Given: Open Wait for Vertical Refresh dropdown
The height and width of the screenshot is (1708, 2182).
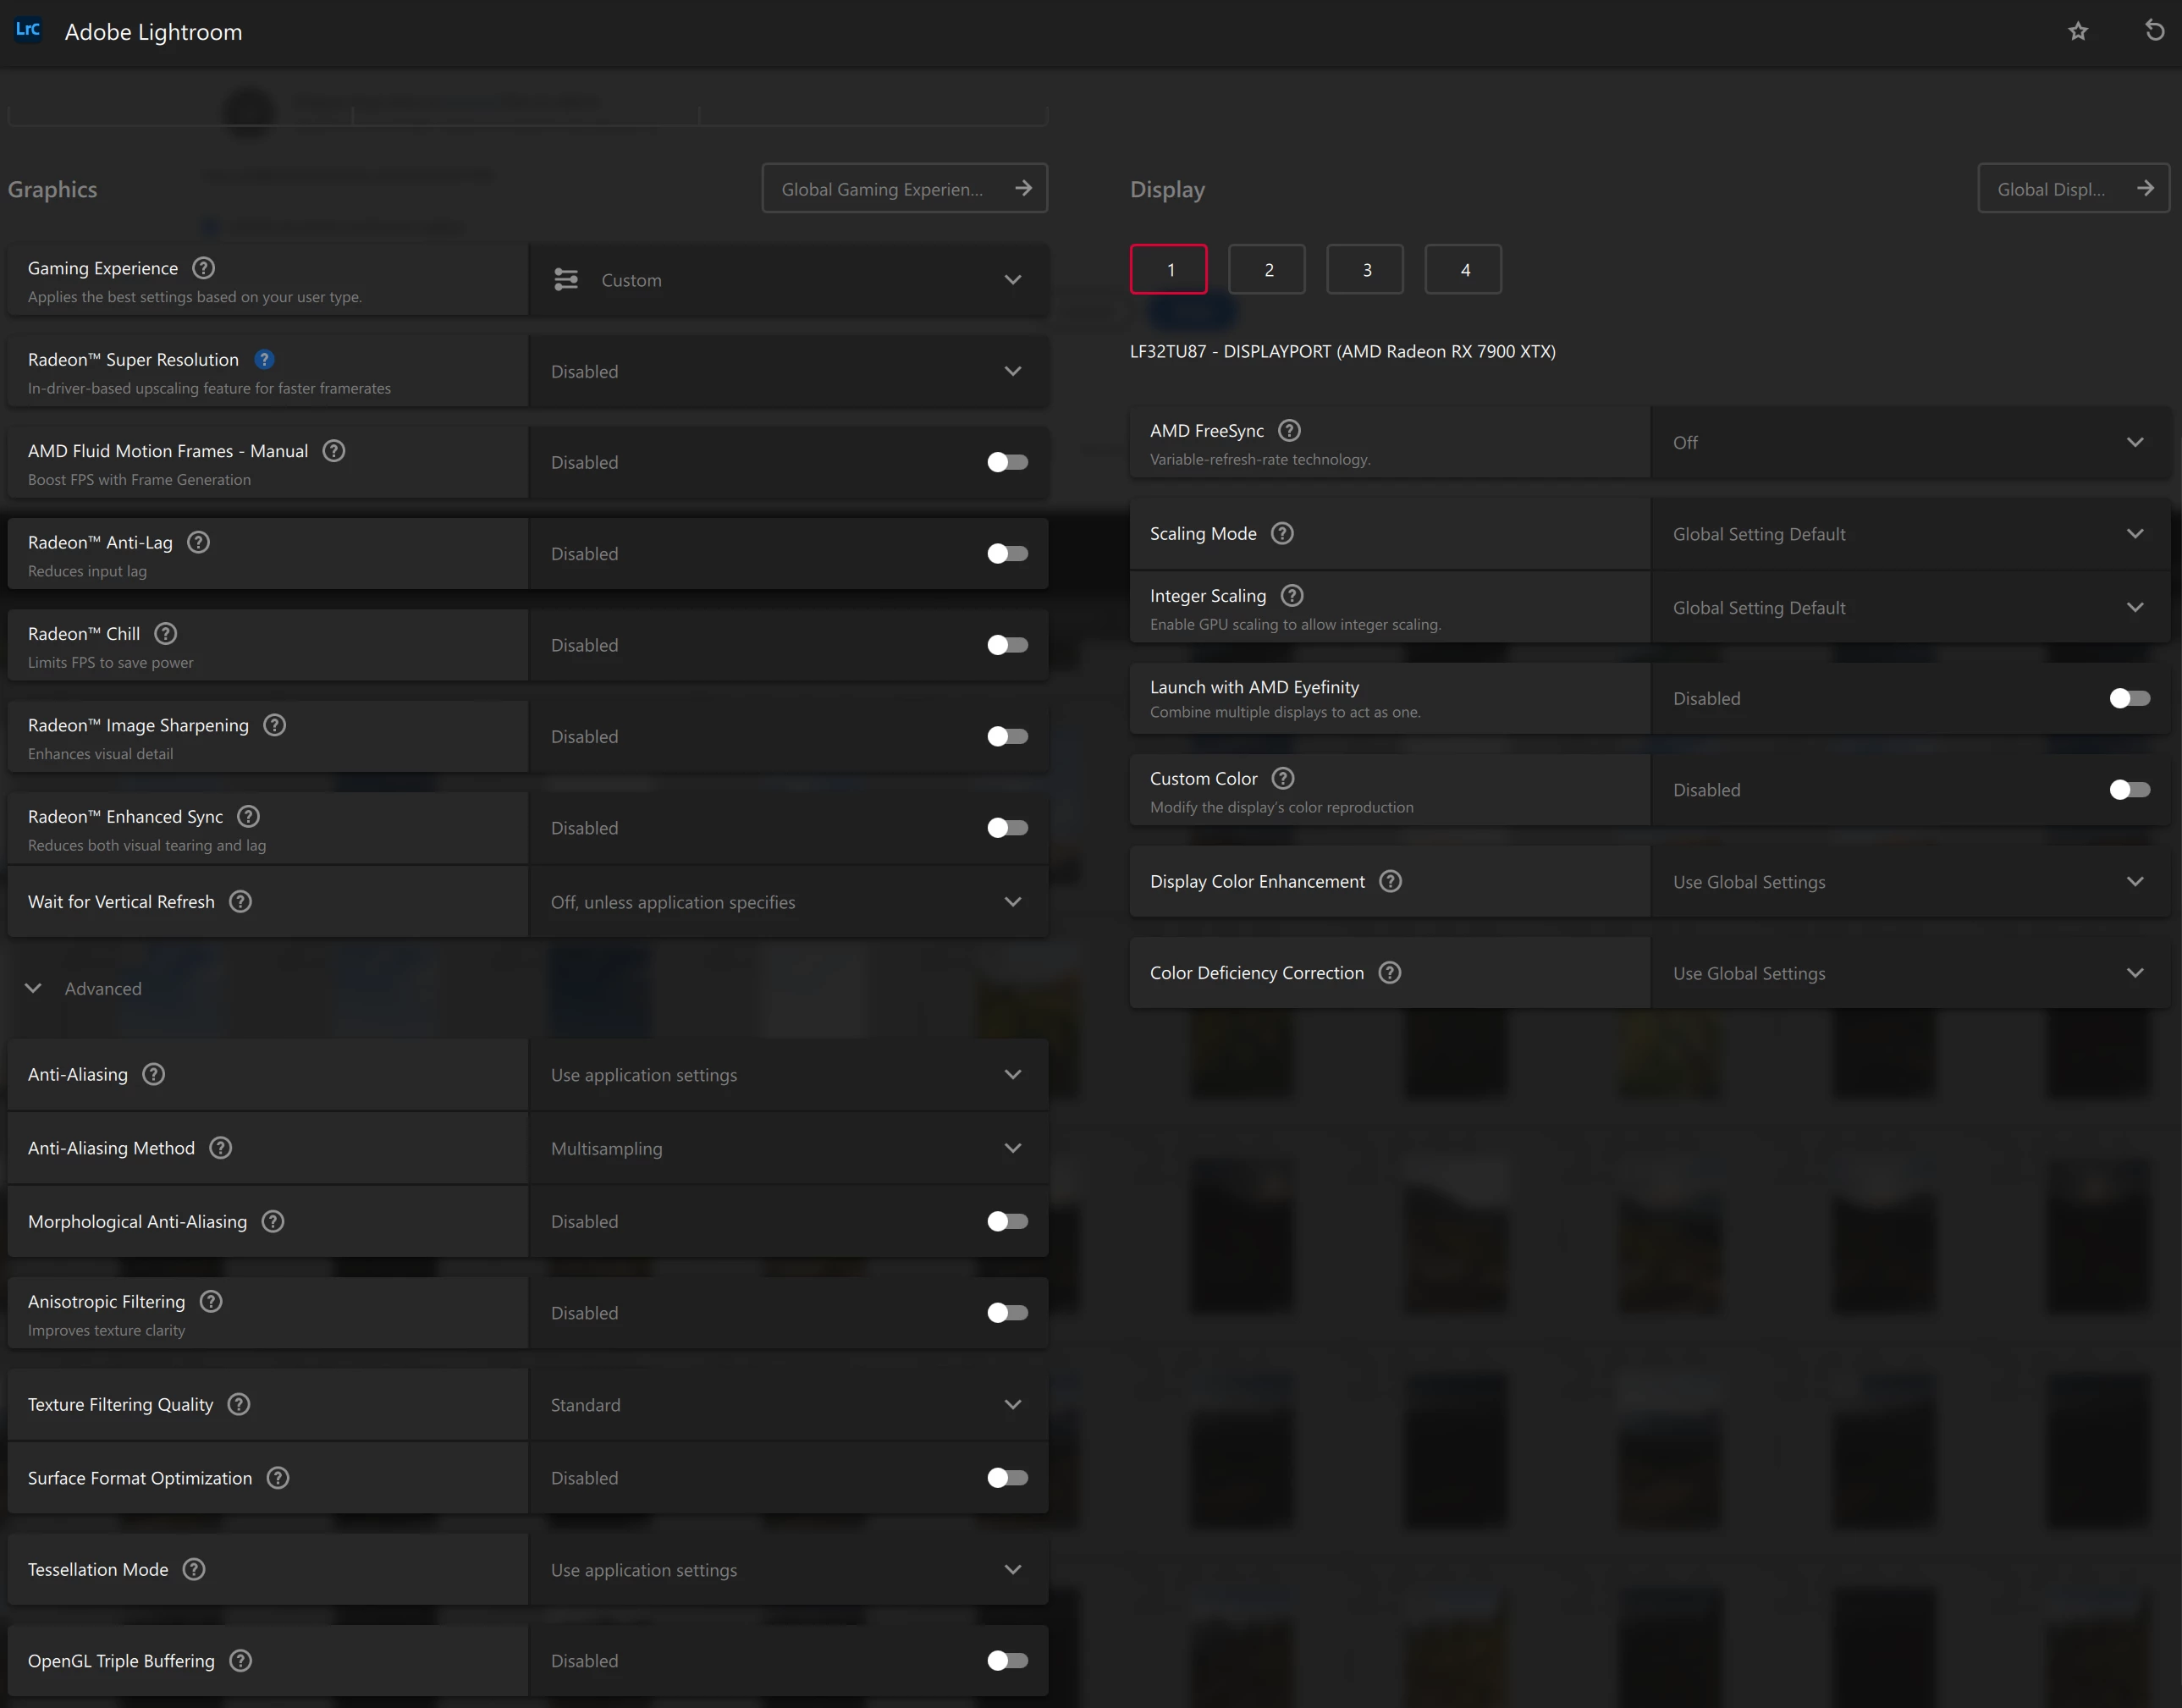Looking at the screenshot, I should pyautogui.click(x=788, y=902).
